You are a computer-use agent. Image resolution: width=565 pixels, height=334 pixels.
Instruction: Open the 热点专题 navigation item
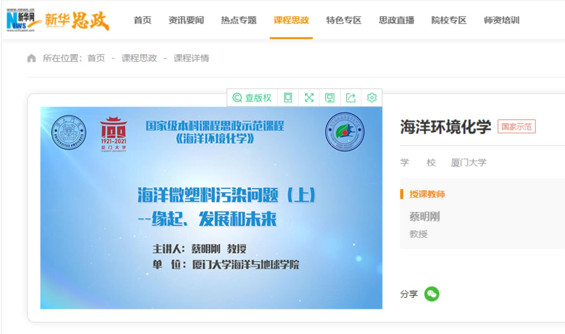tap(239, 20)
